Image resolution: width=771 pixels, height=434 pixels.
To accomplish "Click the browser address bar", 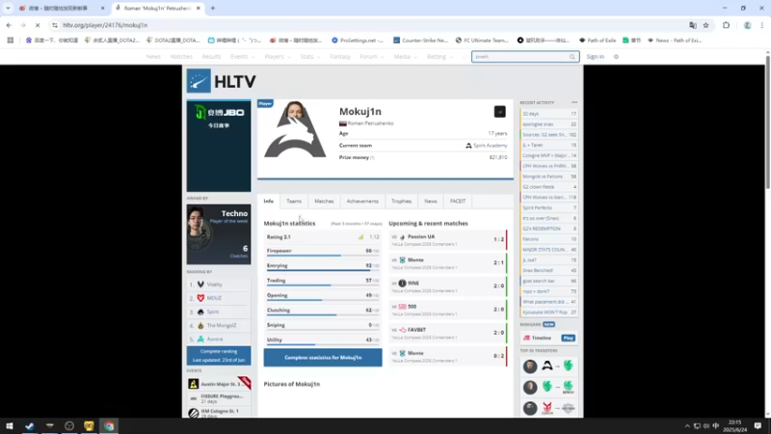I will pos(369,25).
